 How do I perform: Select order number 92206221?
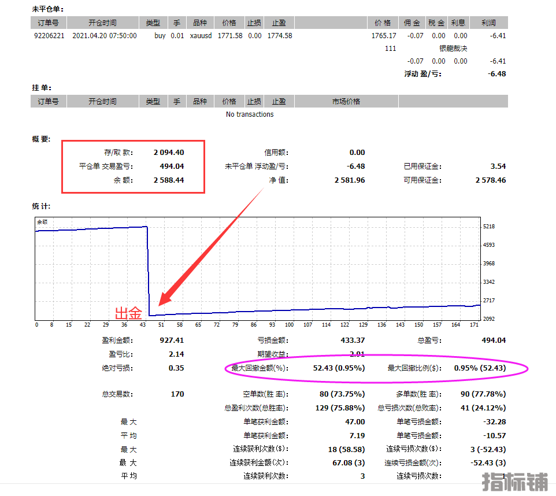pyautogui.click(x=48, y=36)
